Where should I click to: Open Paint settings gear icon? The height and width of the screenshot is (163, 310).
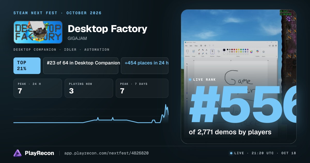276,46
